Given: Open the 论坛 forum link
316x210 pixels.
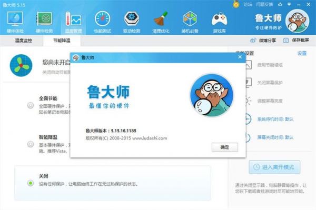Looking at the screenshot, I should click(x=248, y=4).
